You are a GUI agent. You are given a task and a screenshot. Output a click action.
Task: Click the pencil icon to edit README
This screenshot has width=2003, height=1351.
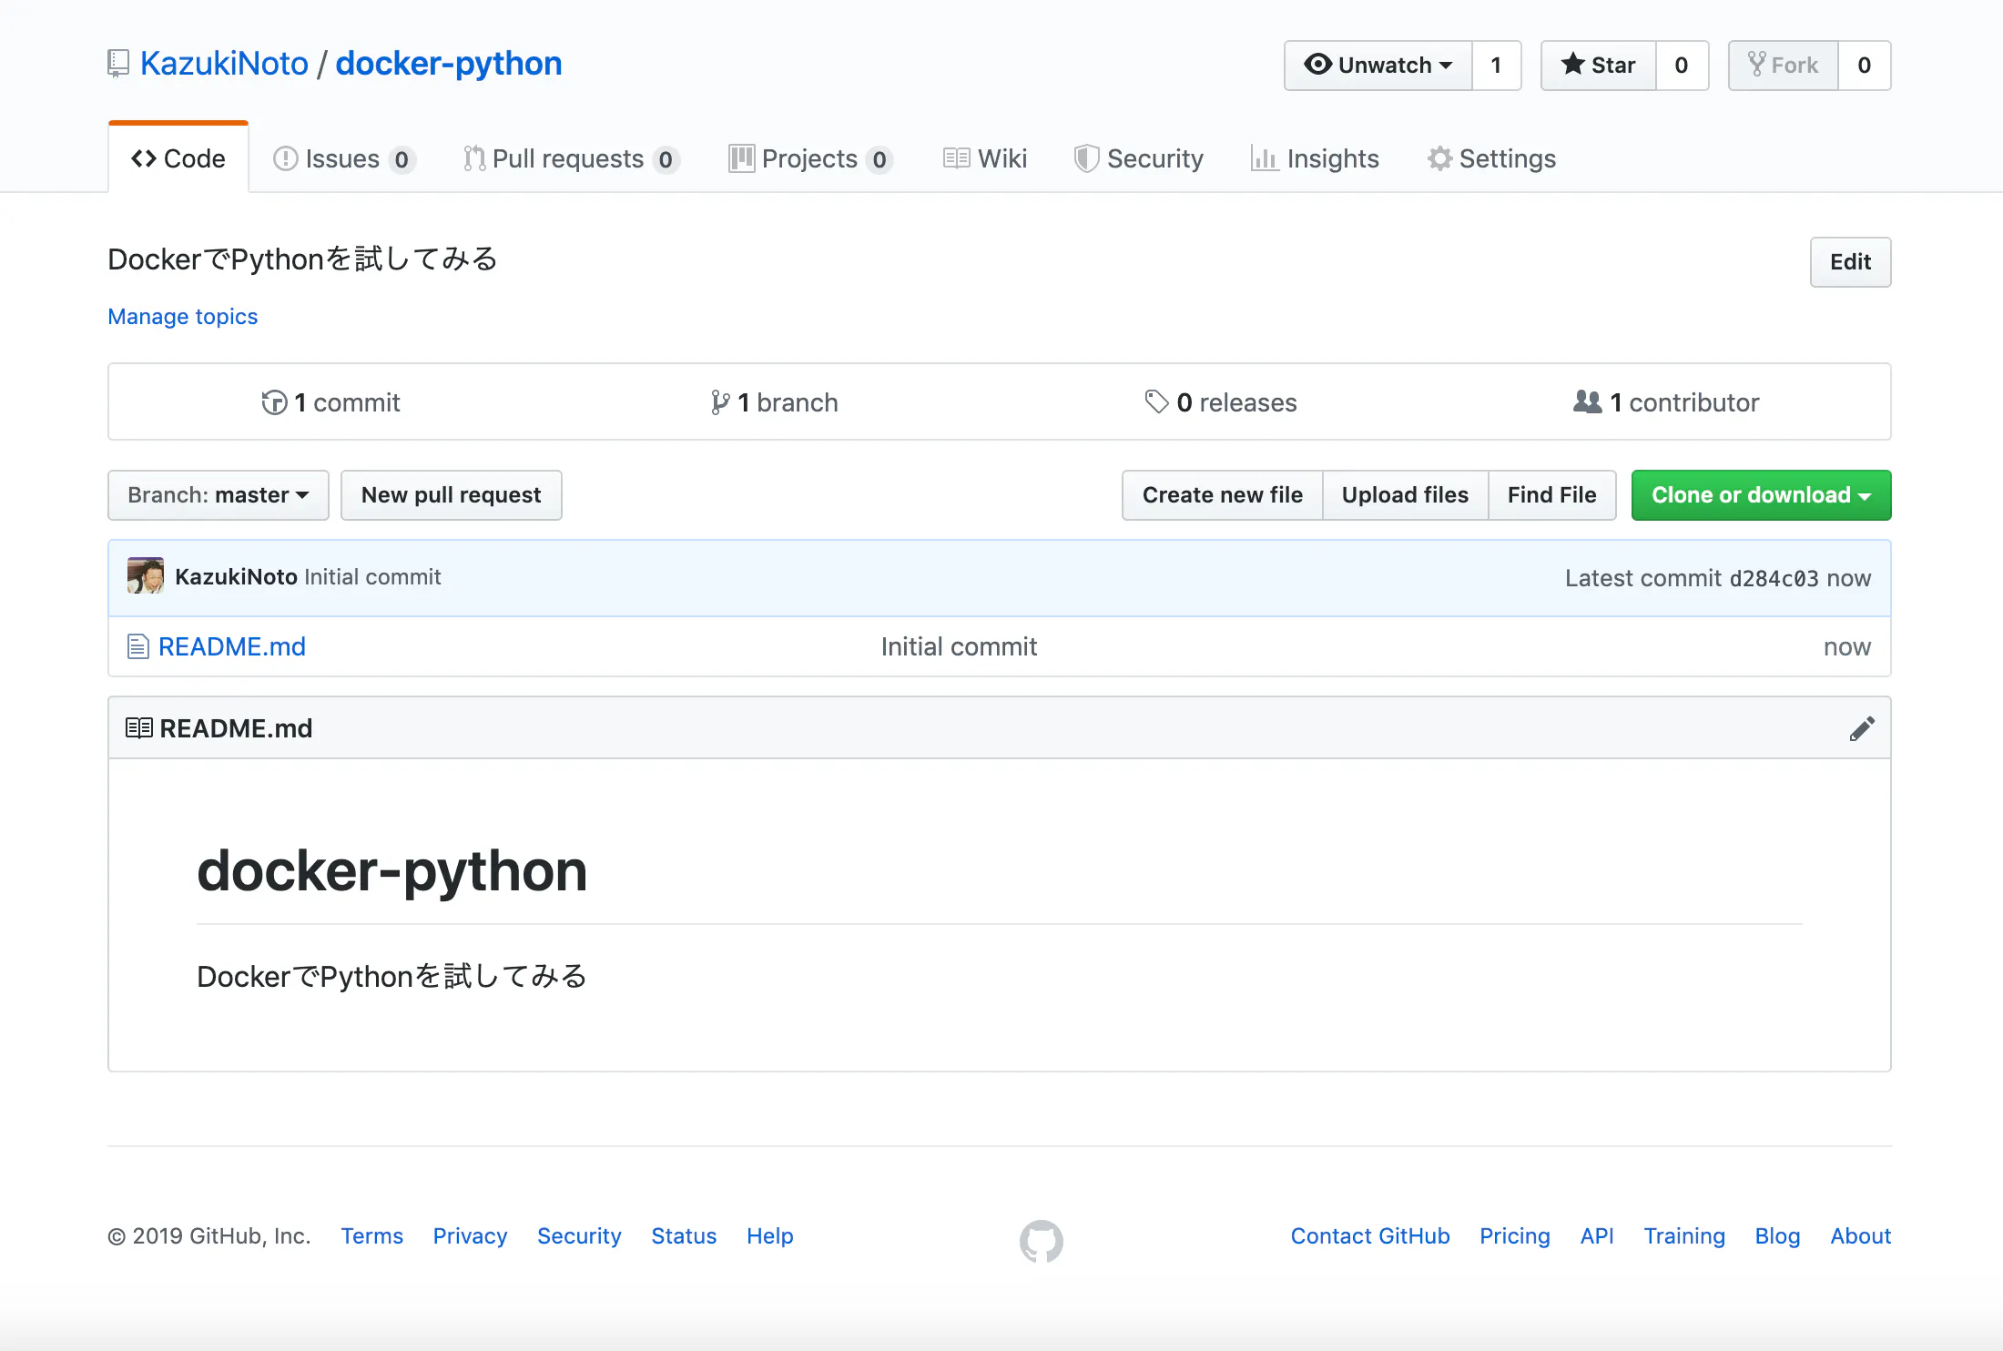(x=1862, y=728)
